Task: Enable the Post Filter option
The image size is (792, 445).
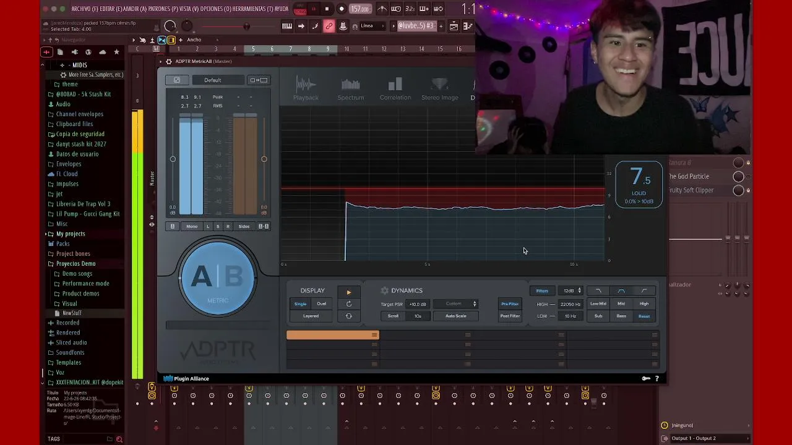Action: click(x=510, y=316)
